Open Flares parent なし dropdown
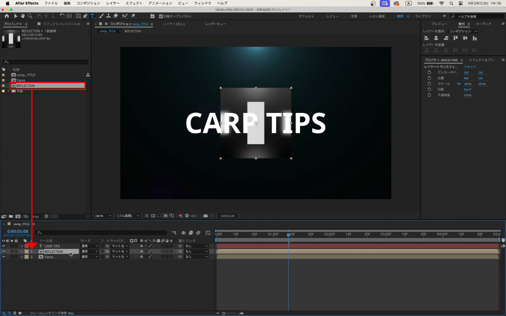 click(x=196, y=257)
